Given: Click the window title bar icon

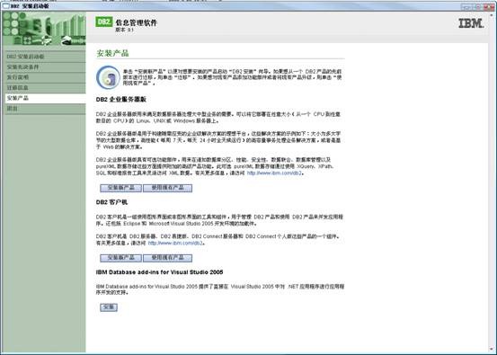Looking at the screenshot, I should pos(5,6).
